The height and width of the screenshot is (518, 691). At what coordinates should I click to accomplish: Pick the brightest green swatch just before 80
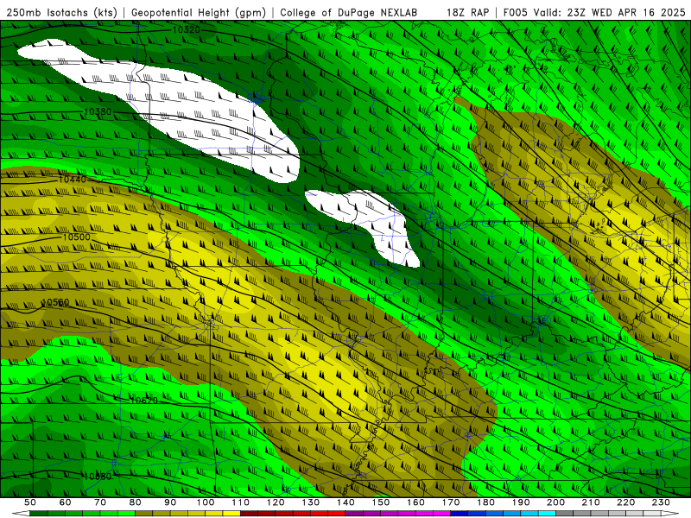coord(126,513)
